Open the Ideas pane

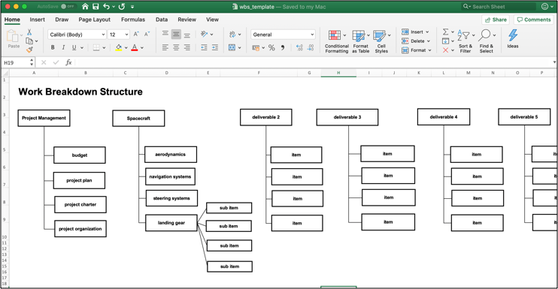513,39
